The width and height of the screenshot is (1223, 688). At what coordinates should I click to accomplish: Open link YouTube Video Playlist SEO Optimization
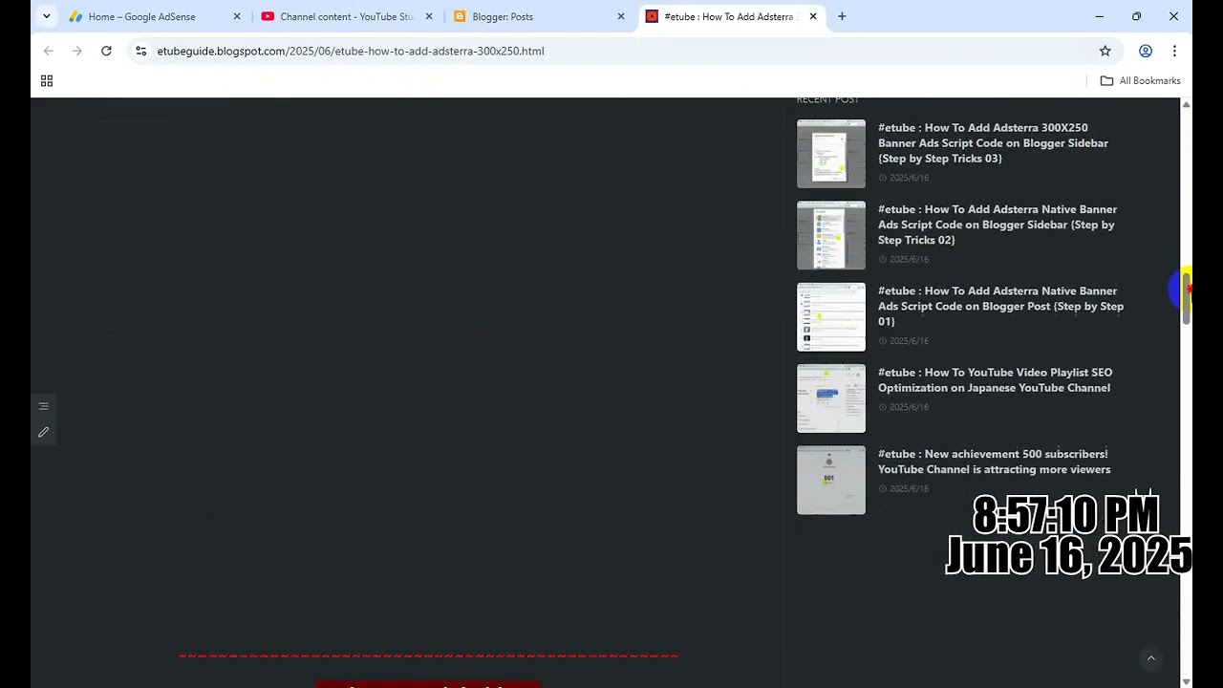(x=995, y=380)
